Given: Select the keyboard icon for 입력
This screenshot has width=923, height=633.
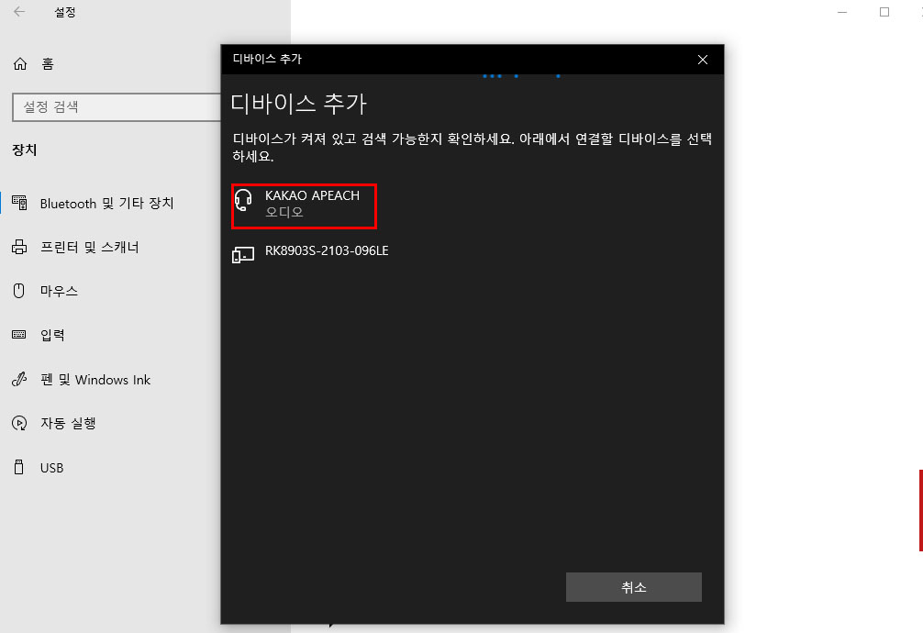Looking at the screenshot, I should coord(19,335).
